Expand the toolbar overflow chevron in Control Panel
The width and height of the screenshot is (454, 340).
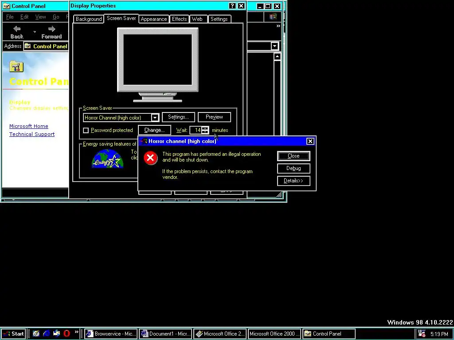click(x=278, y=26)
